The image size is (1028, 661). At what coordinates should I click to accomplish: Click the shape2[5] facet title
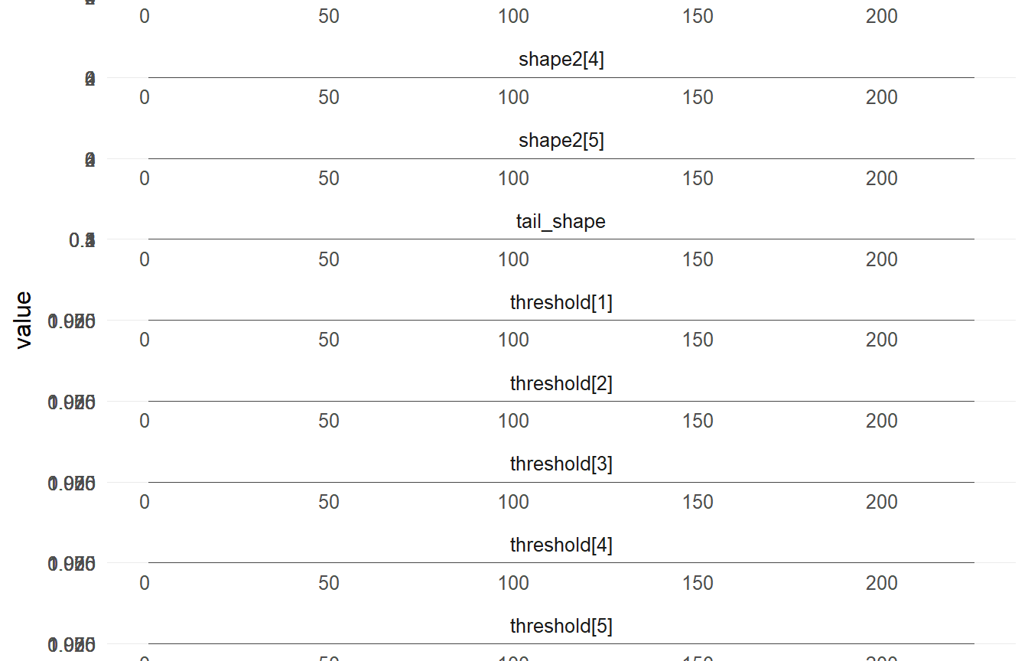(561, 141)
